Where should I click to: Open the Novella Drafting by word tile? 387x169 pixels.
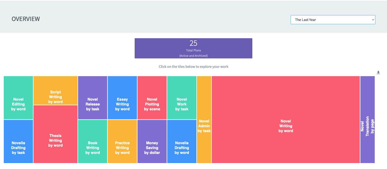[182, 147]
